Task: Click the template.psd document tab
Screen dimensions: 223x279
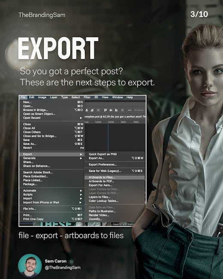Action: click(115, 117)
